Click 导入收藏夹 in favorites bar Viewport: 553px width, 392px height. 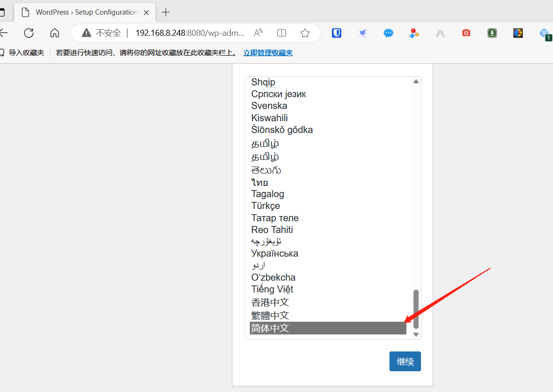tap(26, 52)
